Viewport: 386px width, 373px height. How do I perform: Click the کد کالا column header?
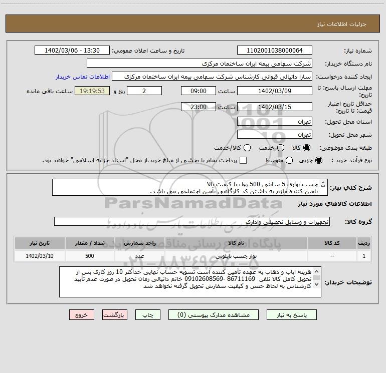[332, 243]
